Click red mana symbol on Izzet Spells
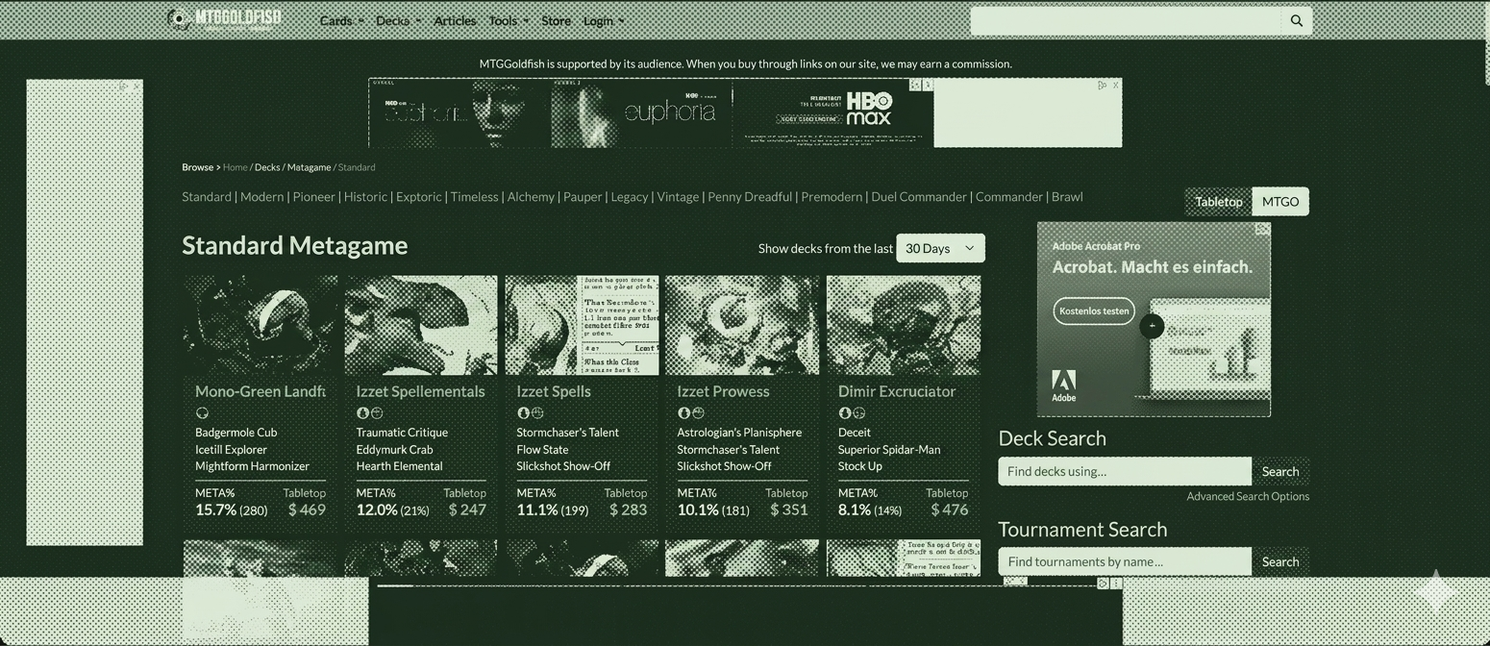This screenshot has width=1490, height=646. pos(537,412)
